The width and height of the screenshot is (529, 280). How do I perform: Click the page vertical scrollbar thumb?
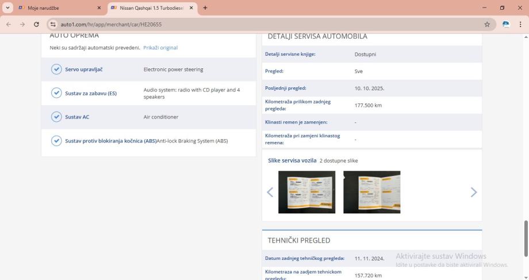point(526,238)
